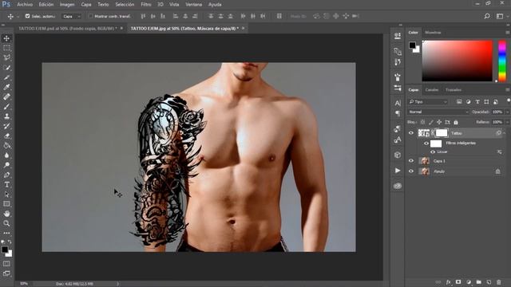
Task: Create a new layer group folder
Action: (479, 282)
